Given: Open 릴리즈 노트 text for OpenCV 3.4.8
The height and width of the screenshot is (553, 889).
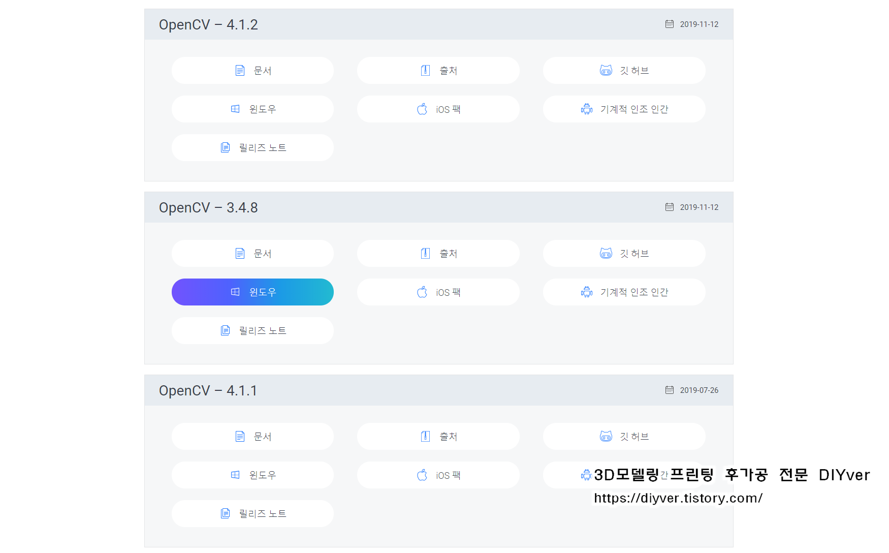Looking at the screenshot, I should (263, 331).
